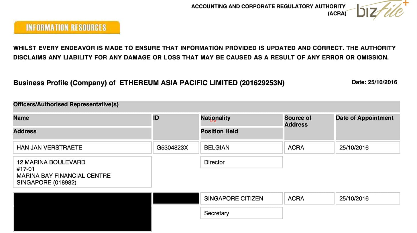Screen dimensions: 417x233
Task: Click the 12 Marina Boulevard address box
Action: pos(82,172)
